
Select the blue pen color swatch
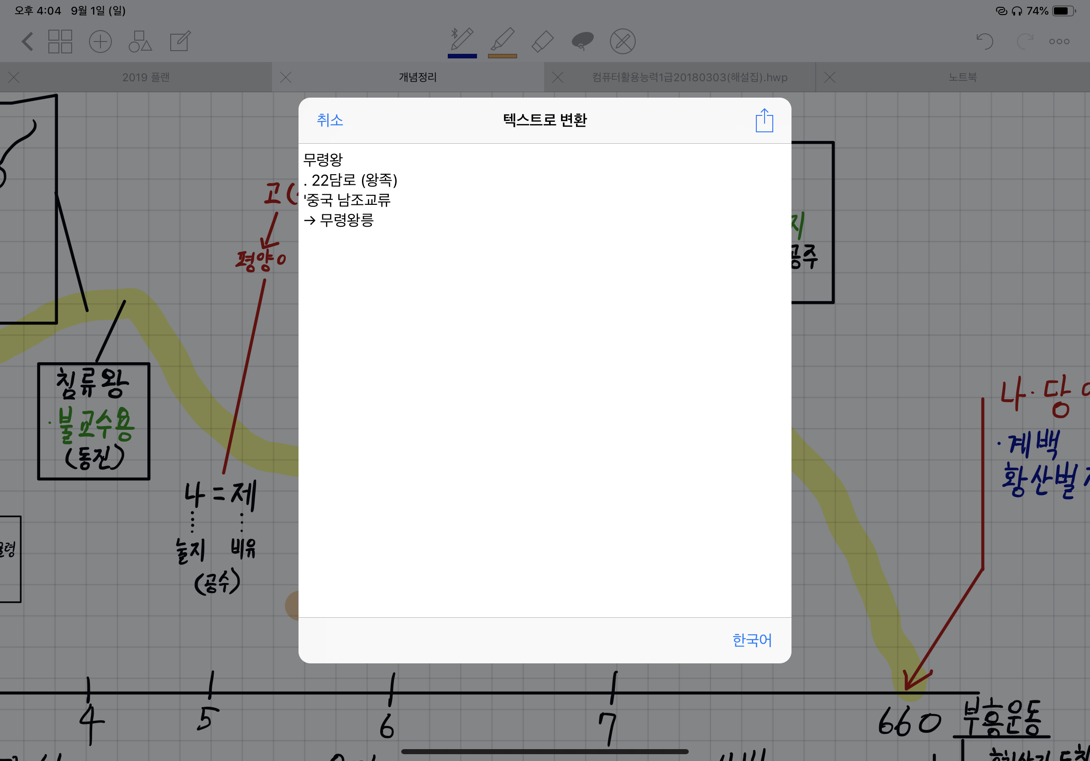click(x=462, y=57)
